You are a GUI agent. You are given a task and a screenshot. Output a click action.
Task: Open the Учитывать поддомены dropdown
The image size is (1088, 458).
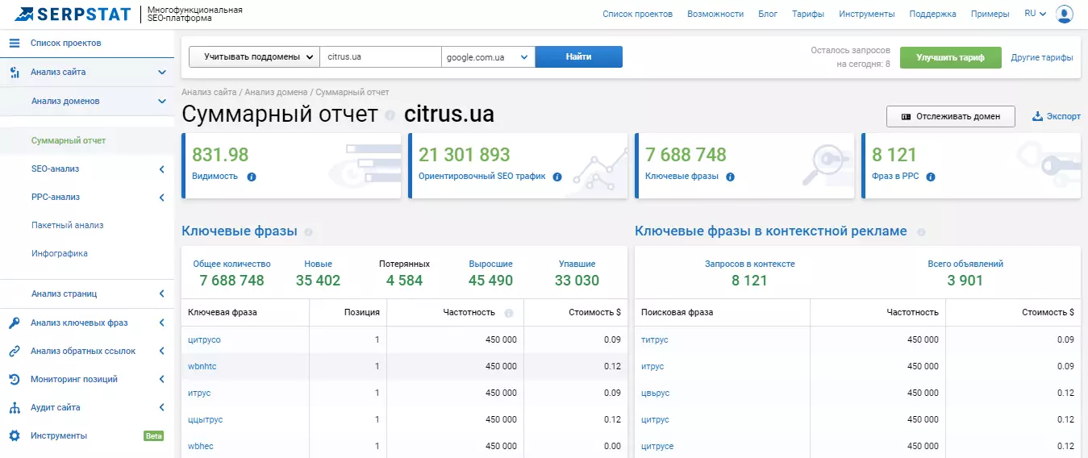pyautogui.click(x=254, y=57)
